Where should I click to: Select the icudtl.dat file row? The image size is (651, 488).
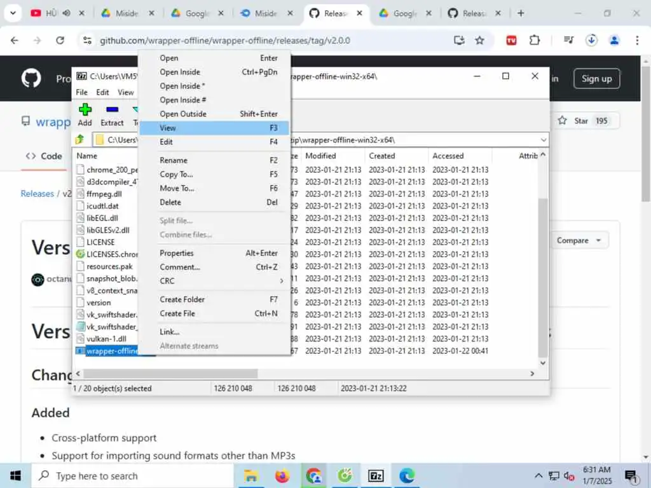(x=102, y=206)
